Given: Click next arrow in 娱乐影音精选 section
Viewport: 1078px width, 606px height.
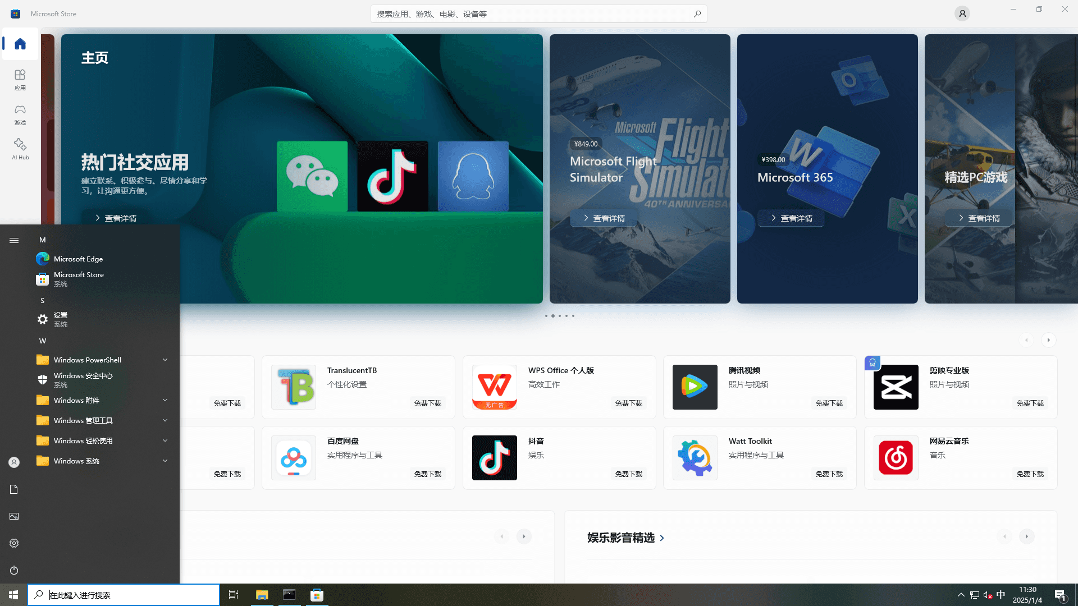Looking at the screenshot, I should 1026,536.
